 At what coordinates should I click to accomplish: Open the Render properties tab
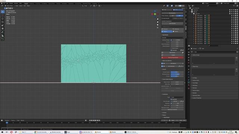[x=189, y=52]
